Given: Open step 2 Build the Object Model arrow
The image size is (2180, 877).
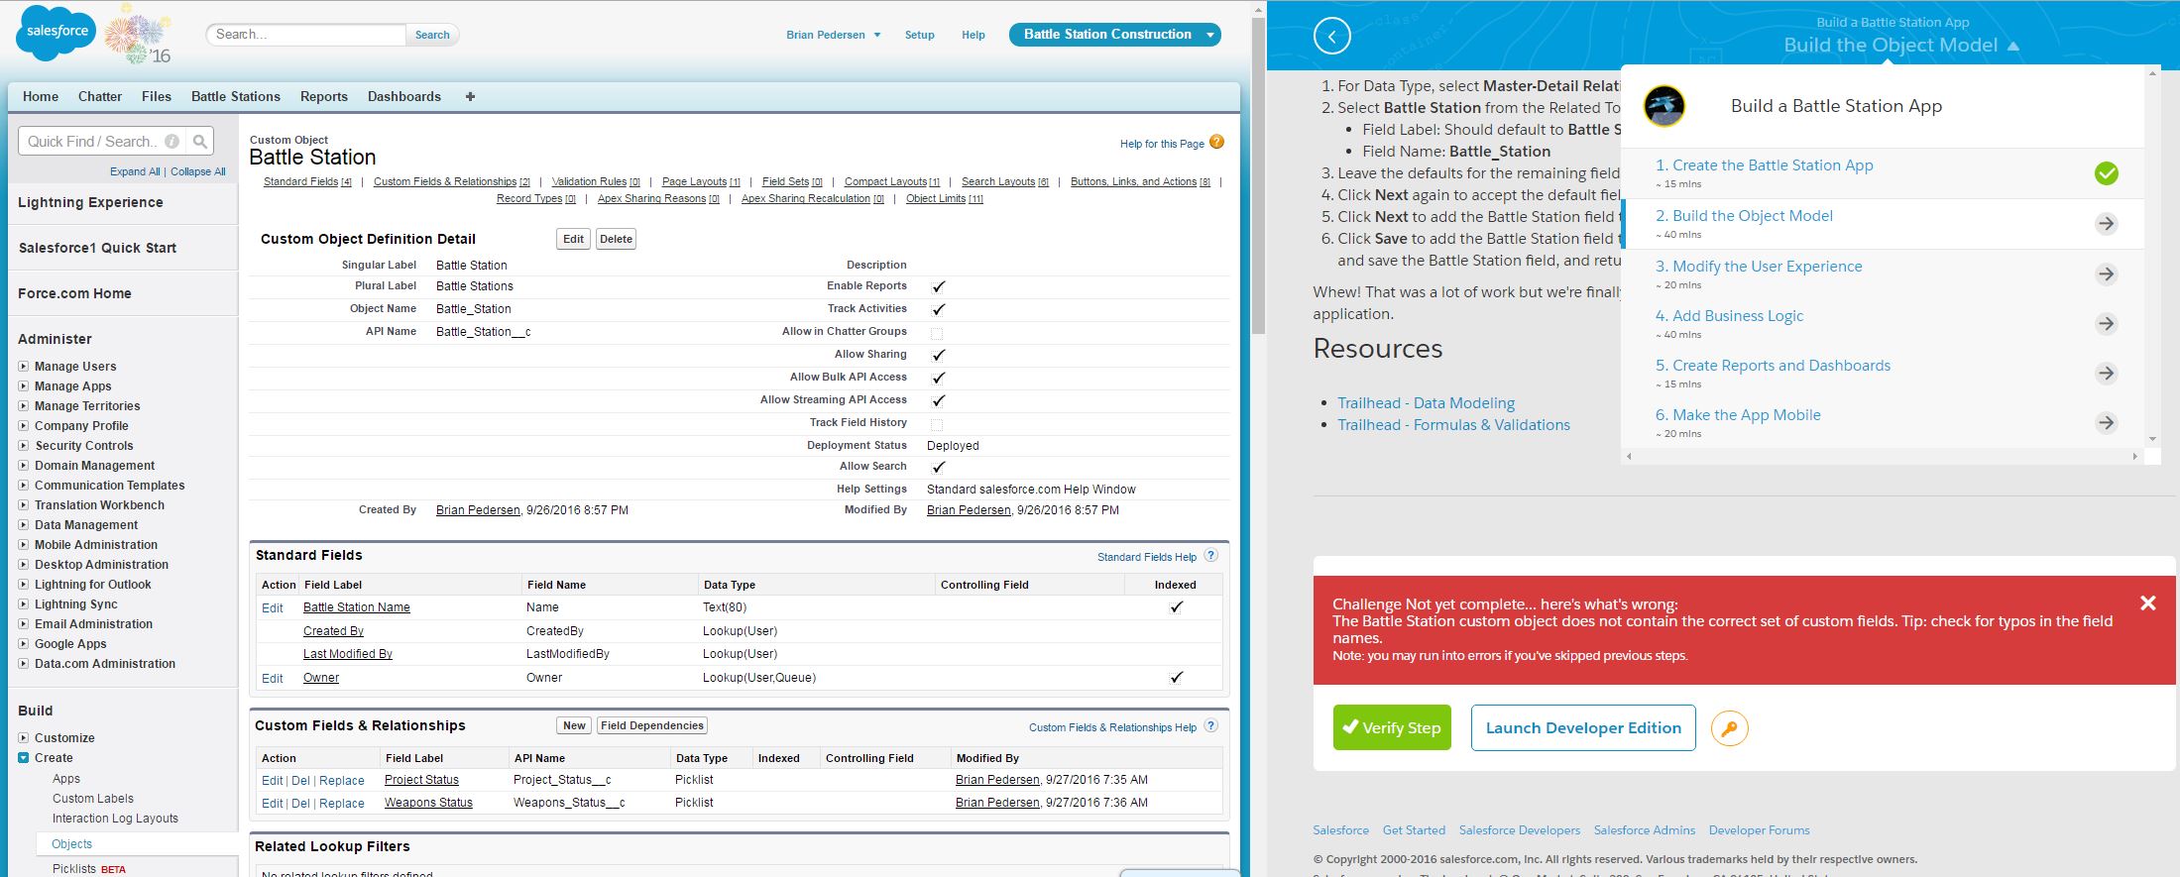Looking at the screenshot, I should pyautogui.click(x=2107, y=224).
